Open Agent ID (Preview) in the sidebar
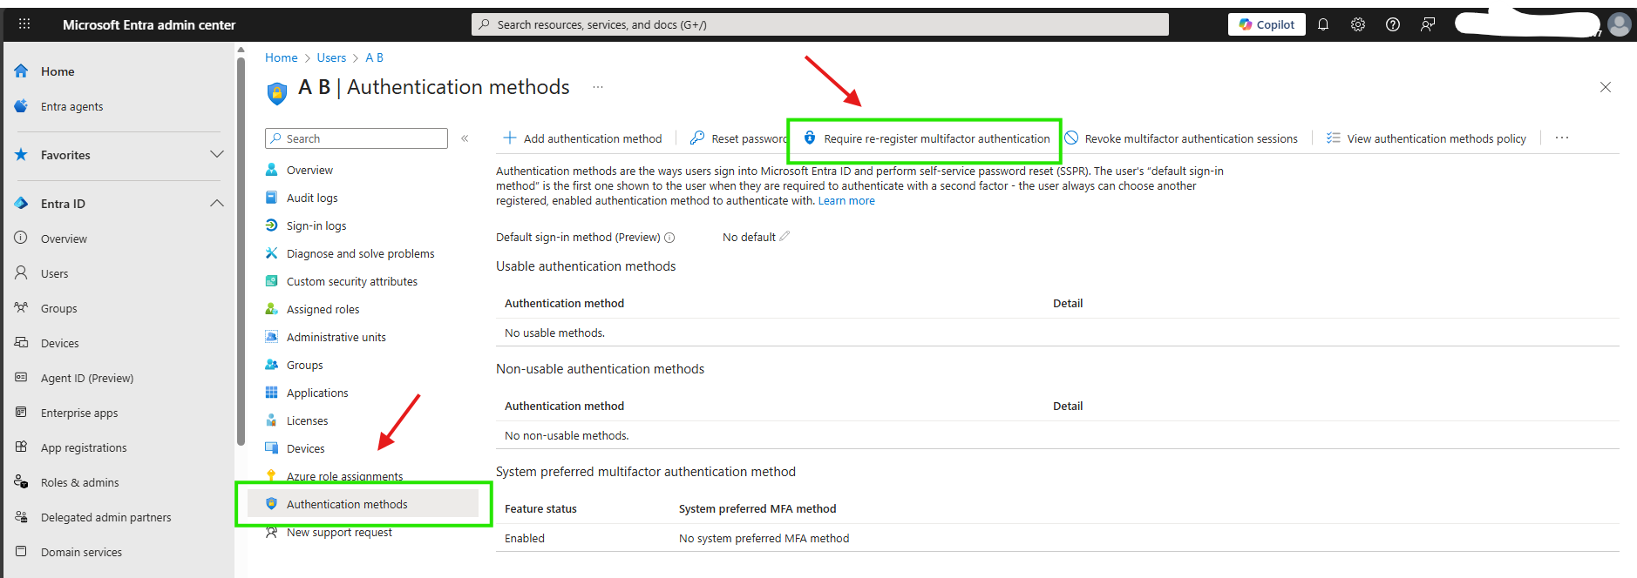This screenshot has width=1637, height=578. [87, 378]
